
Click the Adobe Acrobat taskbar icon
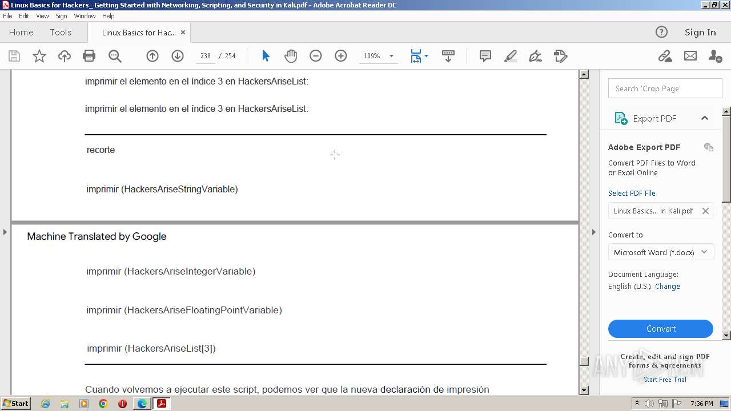(x=161, y=404)
